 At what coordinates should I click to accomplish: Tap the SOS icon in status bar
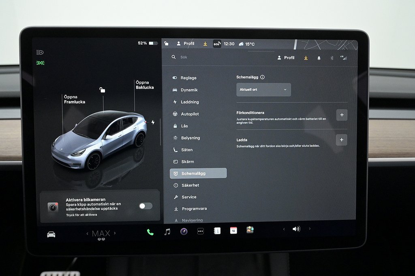(217, 44)
